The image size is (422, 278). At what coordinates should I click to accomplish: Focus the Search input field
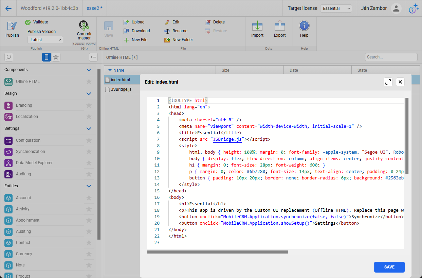(x=391, y=57)
